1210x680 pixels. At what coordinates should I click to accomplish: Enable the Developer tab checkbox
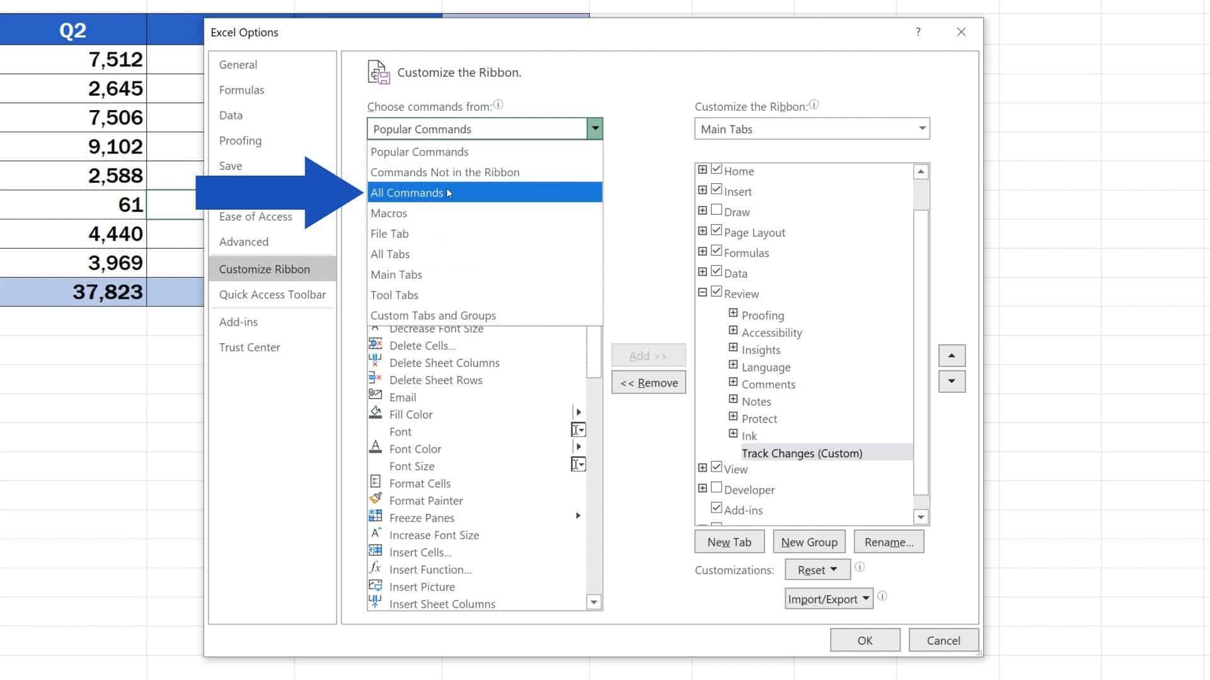click(x=717, y=487)
